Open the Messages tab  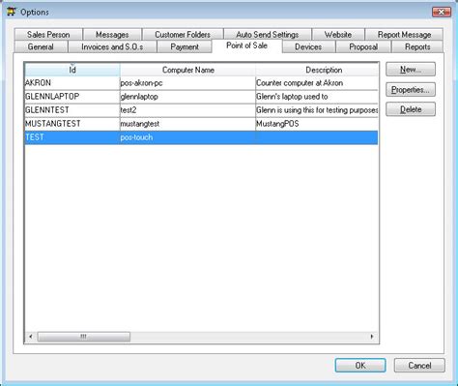tap(112, 35)
